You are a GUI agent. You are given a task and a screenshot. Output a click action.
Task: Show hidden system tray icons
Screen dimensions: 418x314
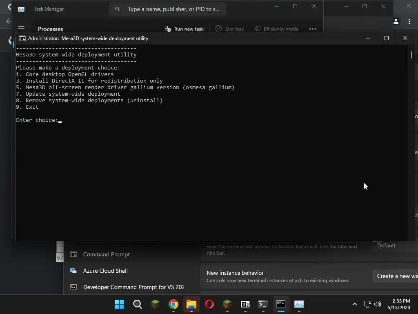coord(355,304)
